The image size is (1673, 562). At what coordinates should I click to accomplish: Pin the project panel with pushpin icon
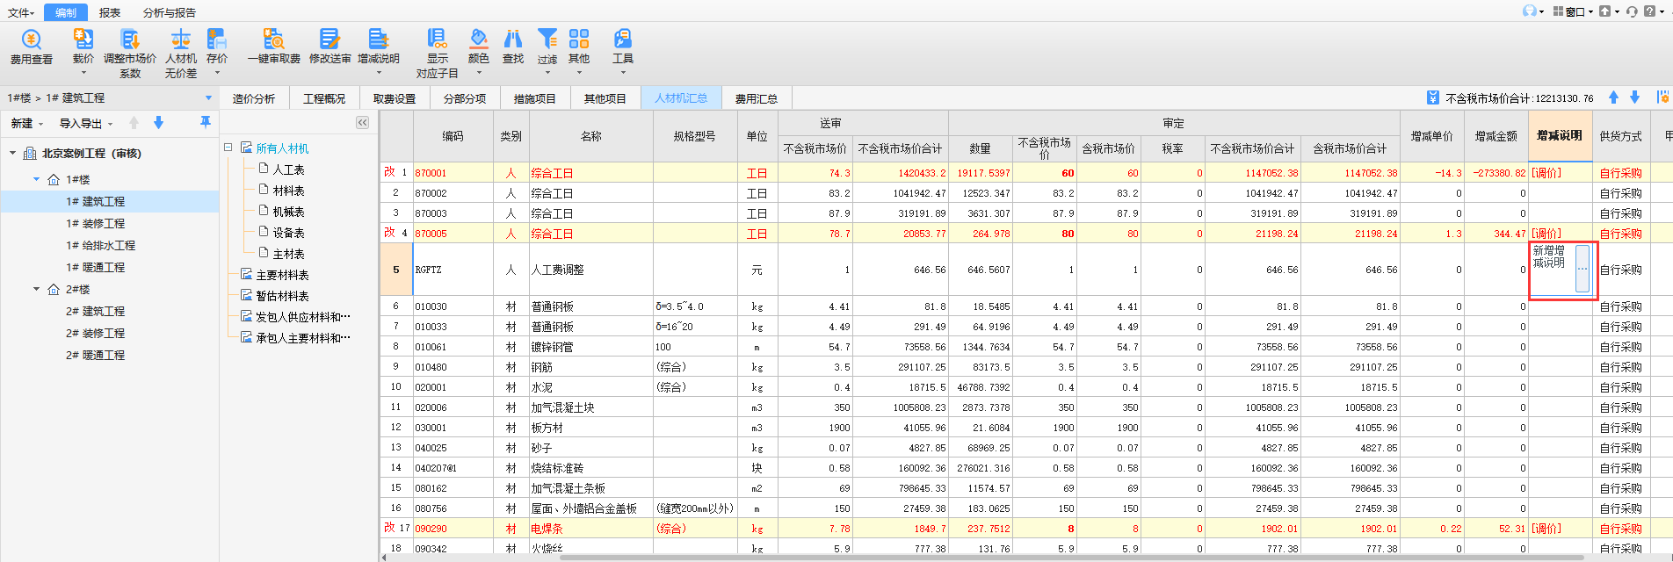206,123
